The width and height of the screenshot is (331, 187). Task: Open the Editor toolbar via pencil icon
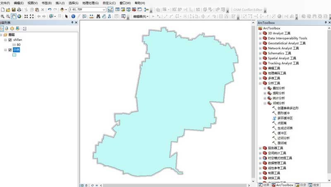110,9
